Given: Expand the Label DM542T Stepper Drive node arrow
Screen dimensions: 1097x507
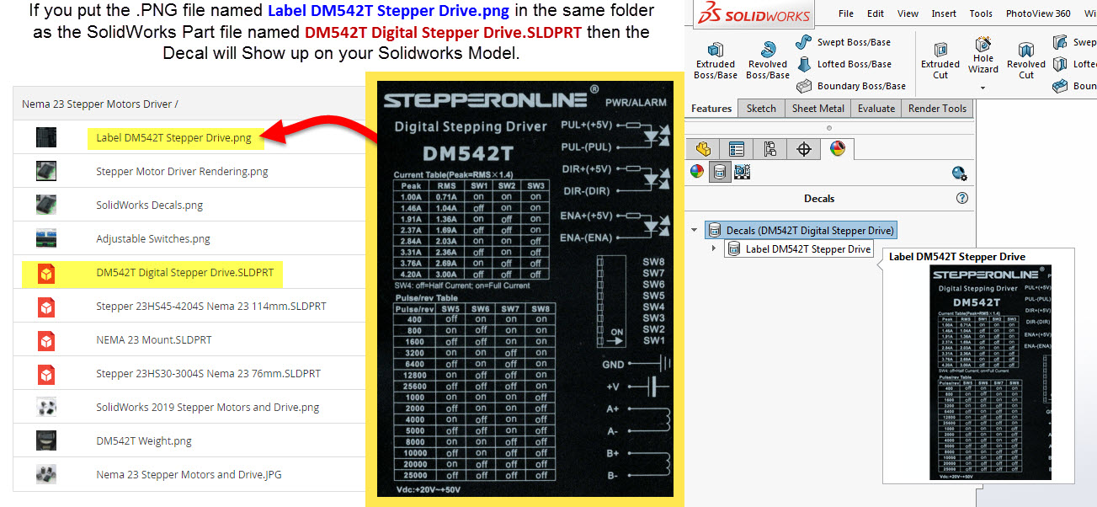Looking at the screenshot, I should click(x=714, y=248).
